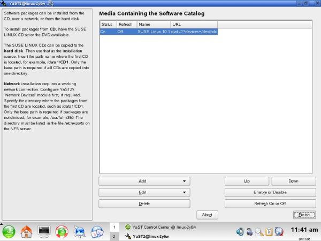Image resolution: width=321 pixels, height=241 pixels.
Task: Open the Home folder icon in panel
Action: point(26,232)
